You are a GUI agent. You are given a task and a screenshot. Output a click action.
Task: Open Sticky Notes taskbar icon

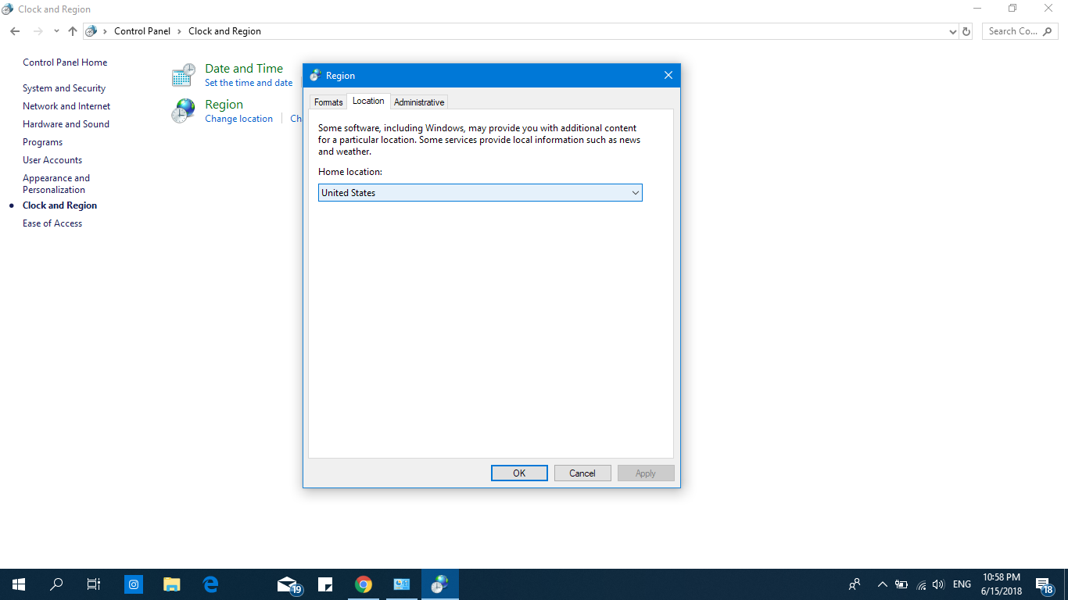(x=326, y=584)
